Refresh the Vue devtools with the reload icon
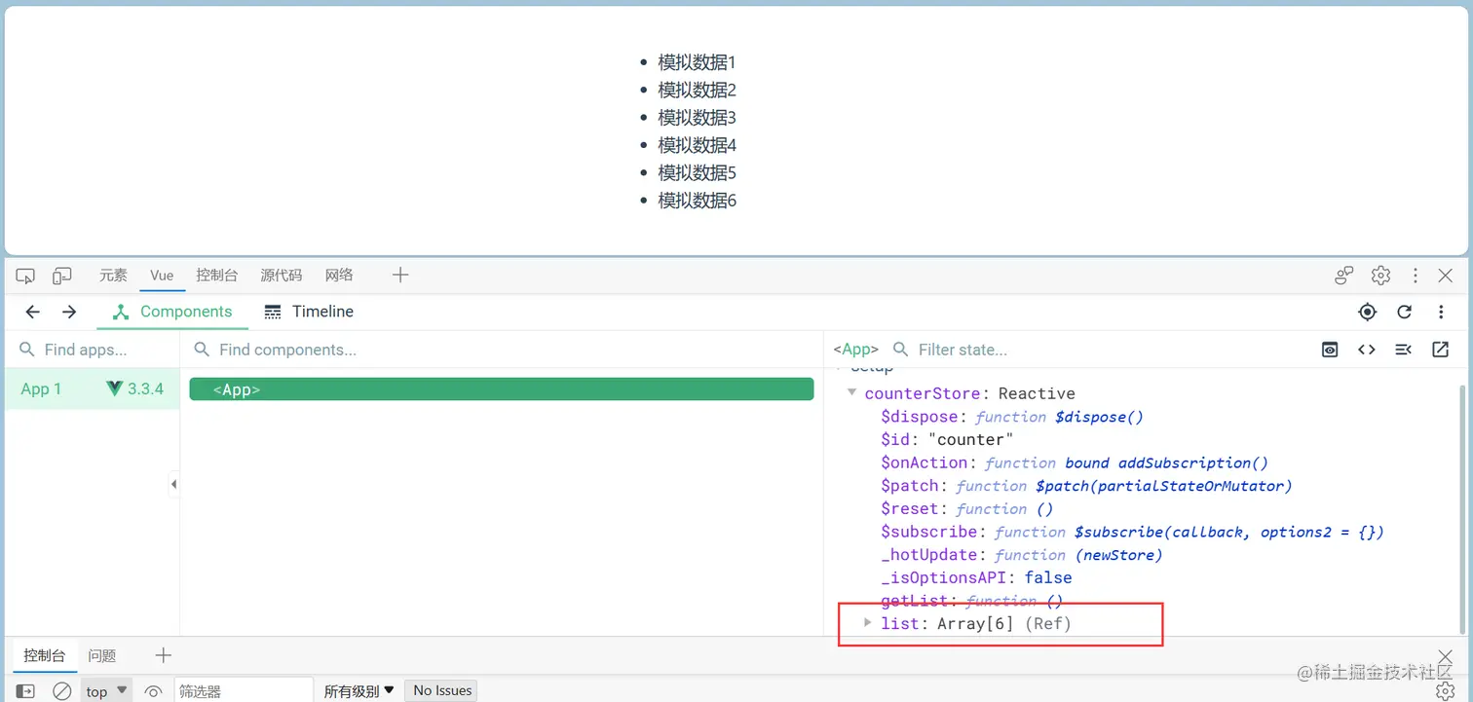This screenshot has width=1473, height=702. click(1404, 312)
